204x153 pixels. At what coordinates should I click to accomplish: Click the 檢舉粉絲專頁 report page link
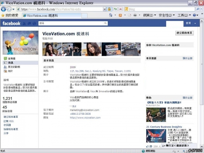(11, 129)
